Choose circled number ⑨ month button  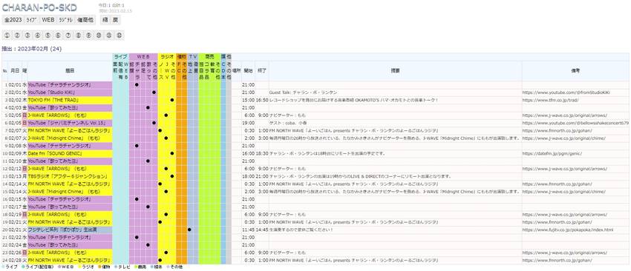tap(88, 36)
